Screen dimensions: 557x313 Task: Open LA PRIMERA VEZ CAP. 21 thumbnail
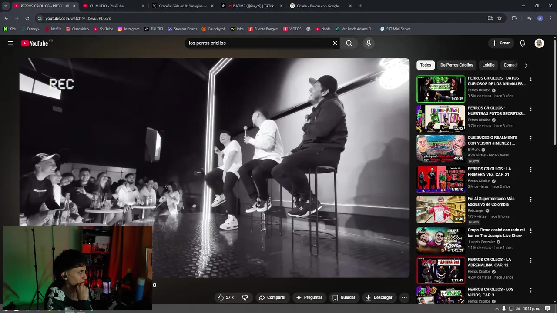[441, 180]
